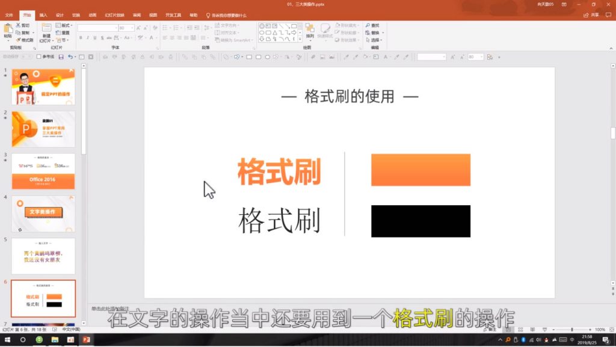
Task: Click the zoom slider in status bar
Action: pos(571,330)
